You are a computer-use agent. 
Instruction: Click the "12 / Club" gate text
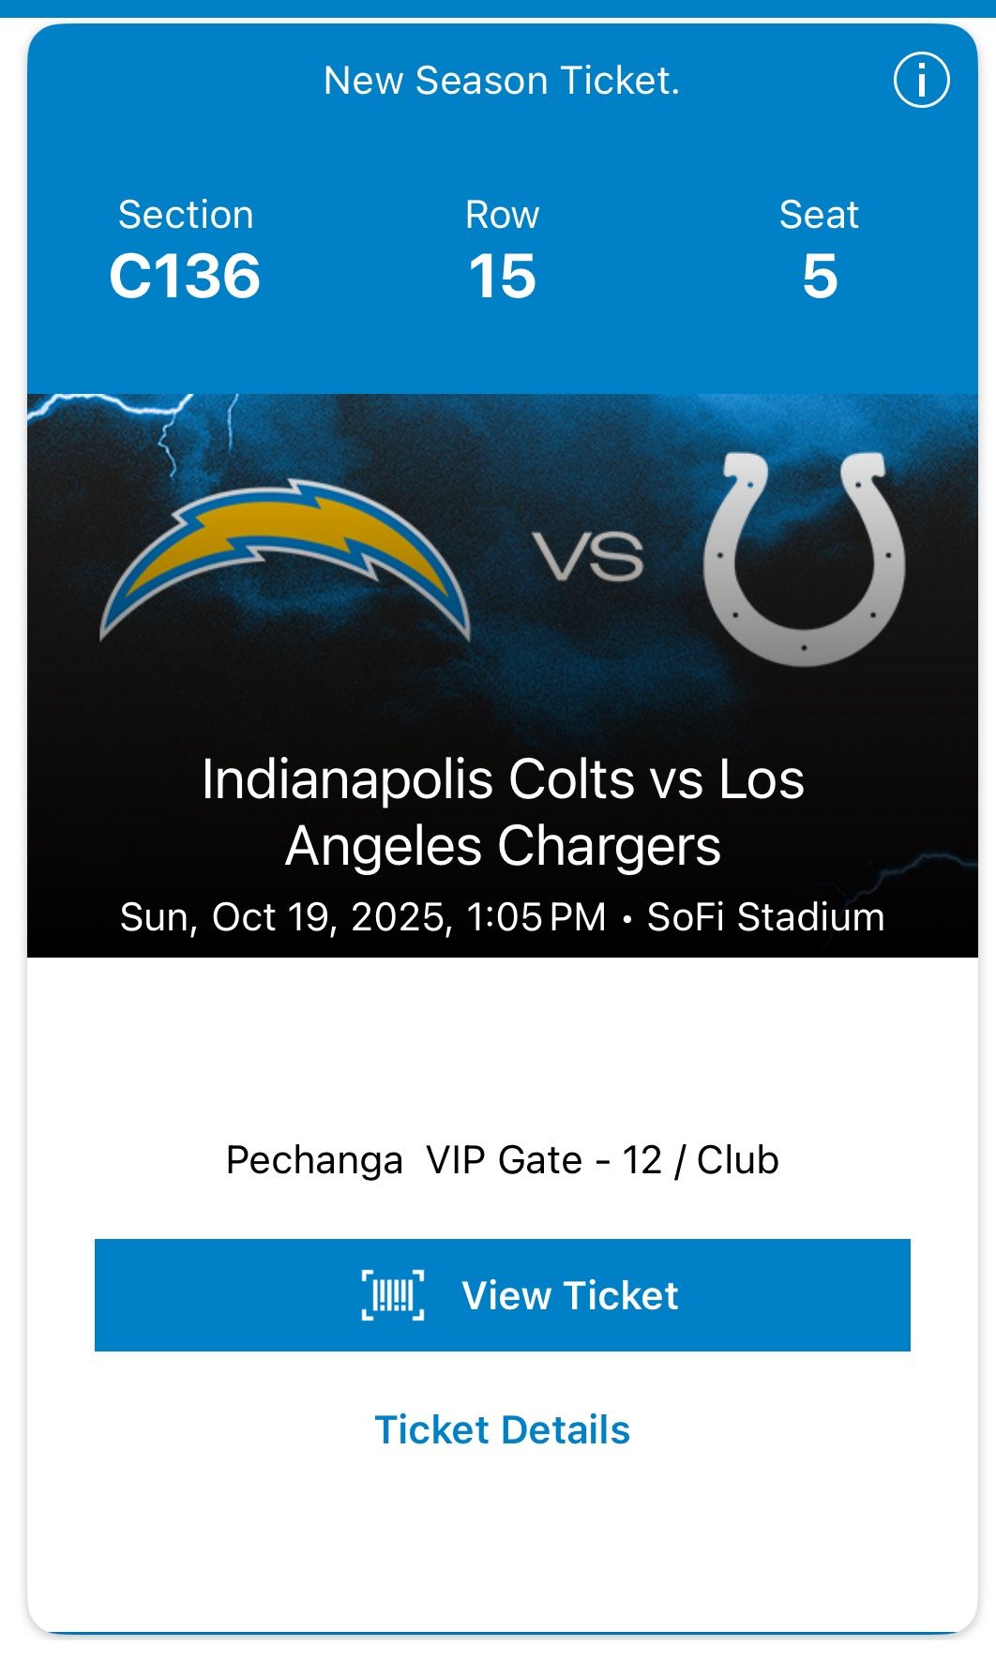700,1160
